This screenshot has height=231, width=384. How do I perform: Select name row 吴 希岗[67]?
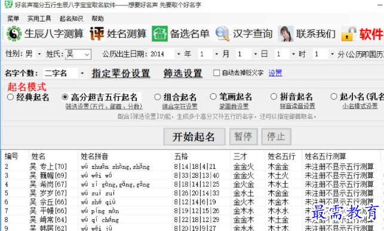pos(48,184)
